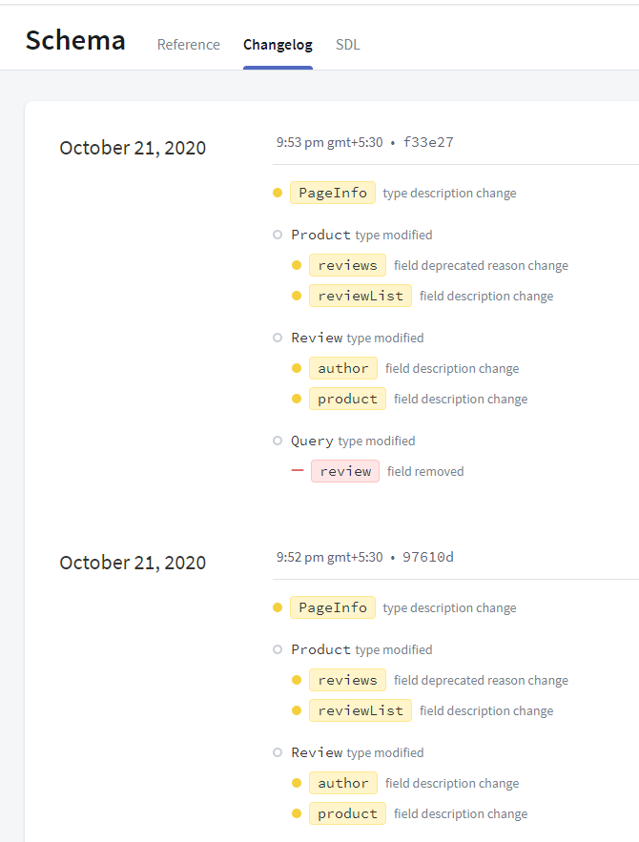Collapse the Product type modified entry
639x842 pixels.
(278, 234)
